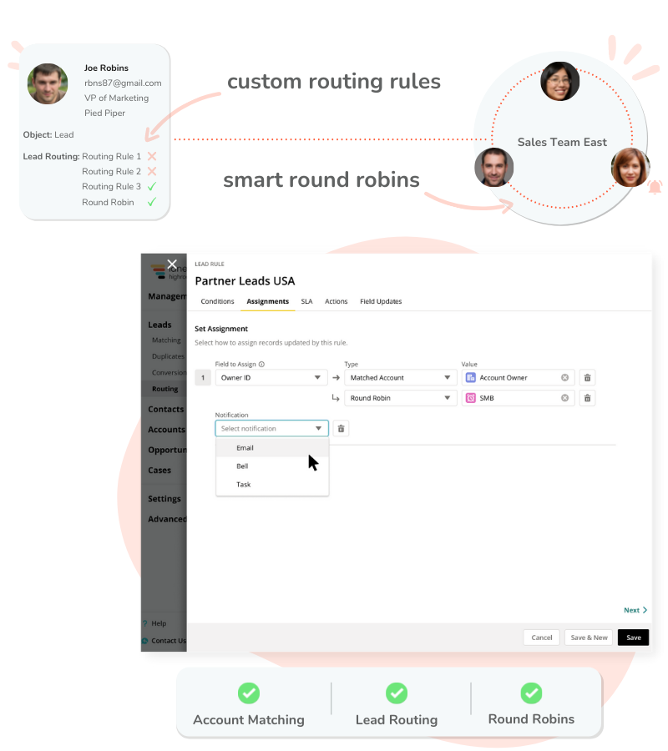The height and width of the screenshot is (751, 668).
Task: Click the delete icon beside the notification dropdown
Action: coord(341,428)
